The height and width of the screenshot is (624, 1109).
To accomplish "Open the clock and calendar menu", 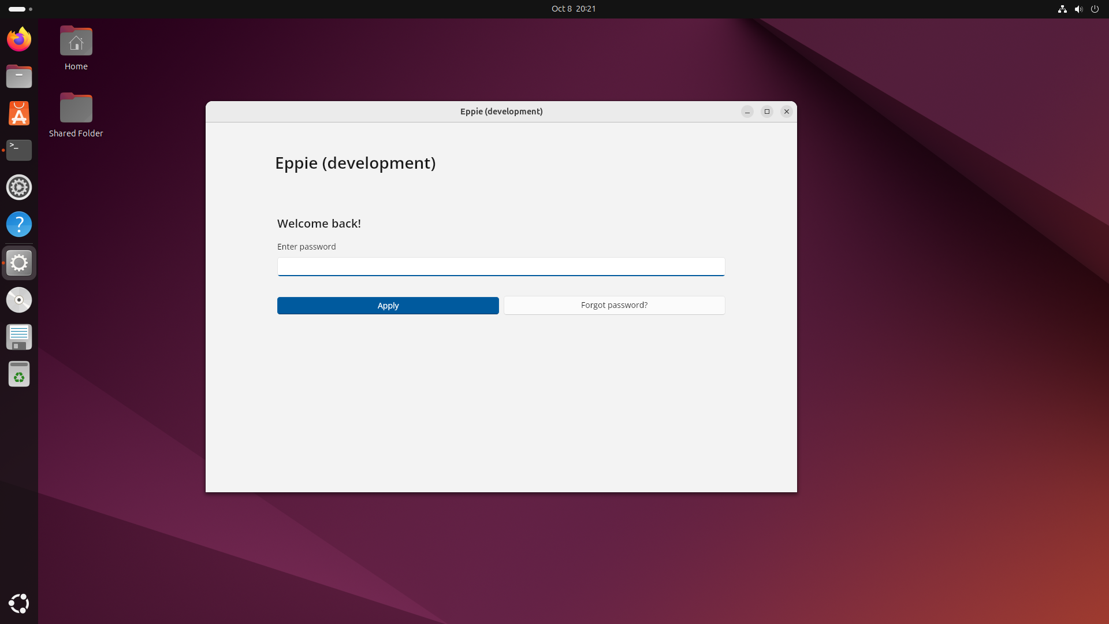I will click(573, 9).
